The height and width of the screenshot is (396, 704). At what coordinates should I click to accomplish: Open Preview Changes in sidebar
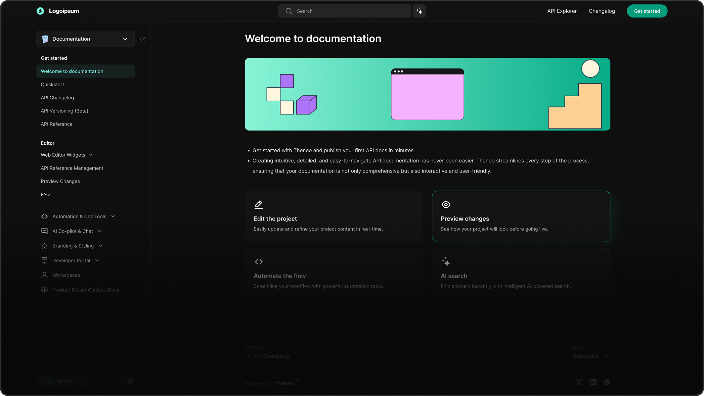(60, 181)
